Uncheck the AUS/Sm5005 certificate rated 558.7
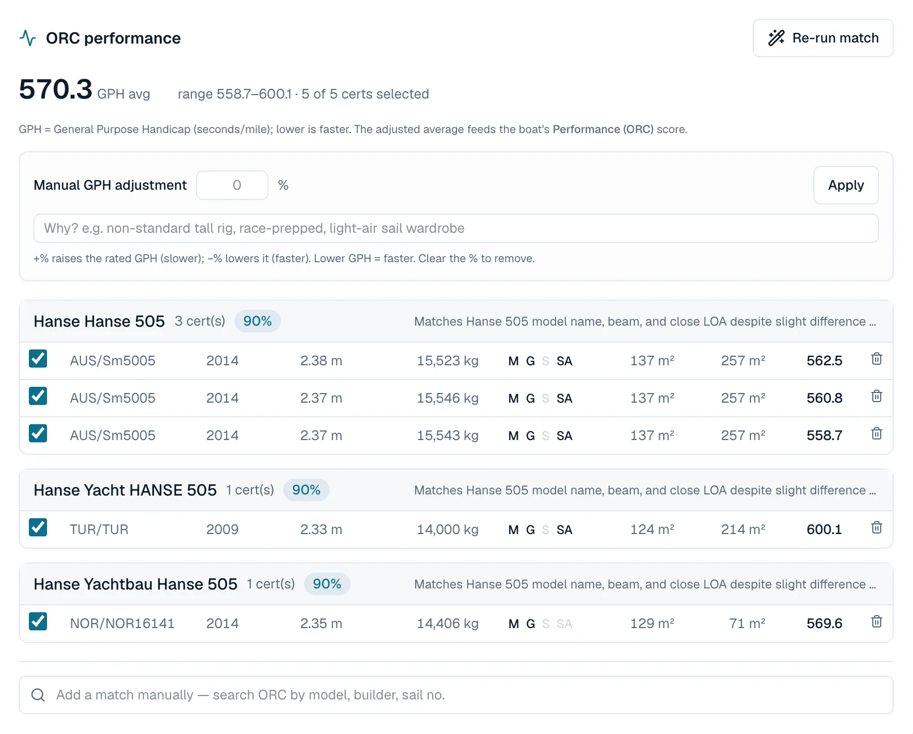This screenshot has height=734, width=913. (x=38, y=433)
